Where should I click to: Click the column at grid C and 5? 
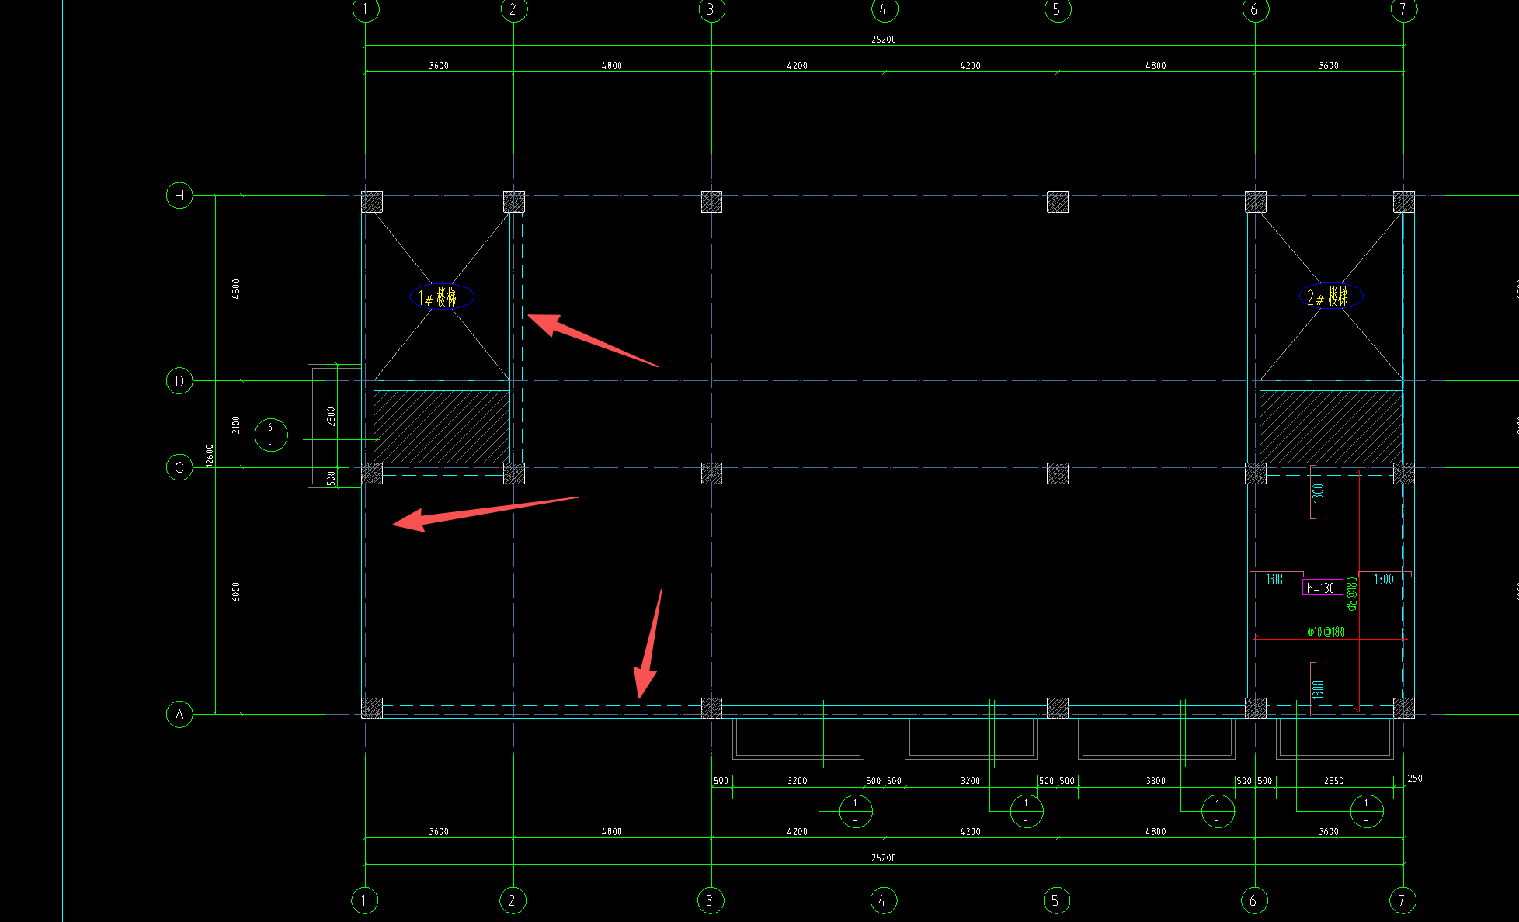1058,473
